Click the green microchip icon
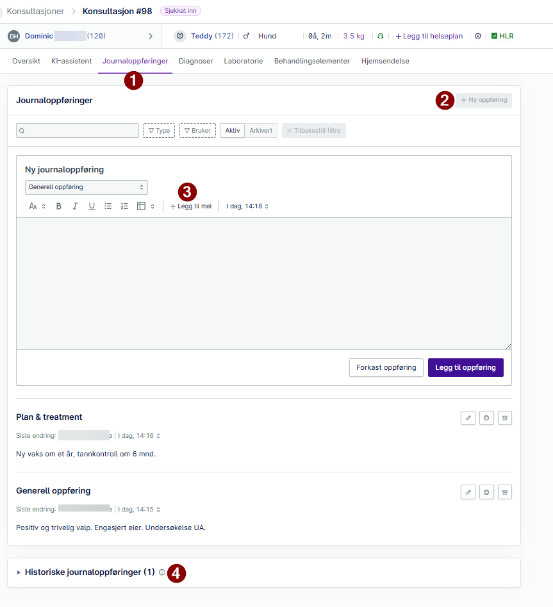Screen dimensions: 553x607 coord(381,36)
